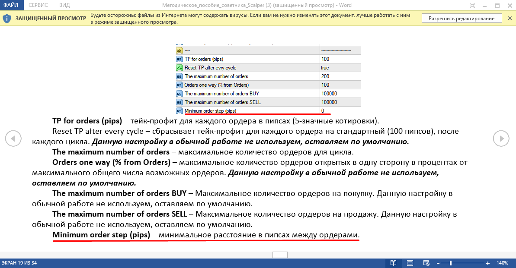The width and height of the screenshot is (516, 268).
Task: Close the protected view warning bar
Action: pyautogui.click(x=510, y=19)
